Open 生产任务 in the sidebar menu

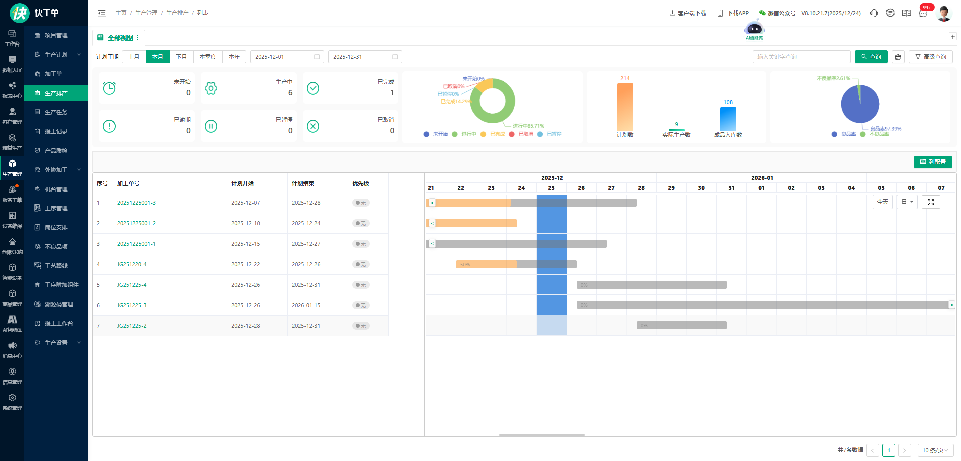tap(56, 112)
